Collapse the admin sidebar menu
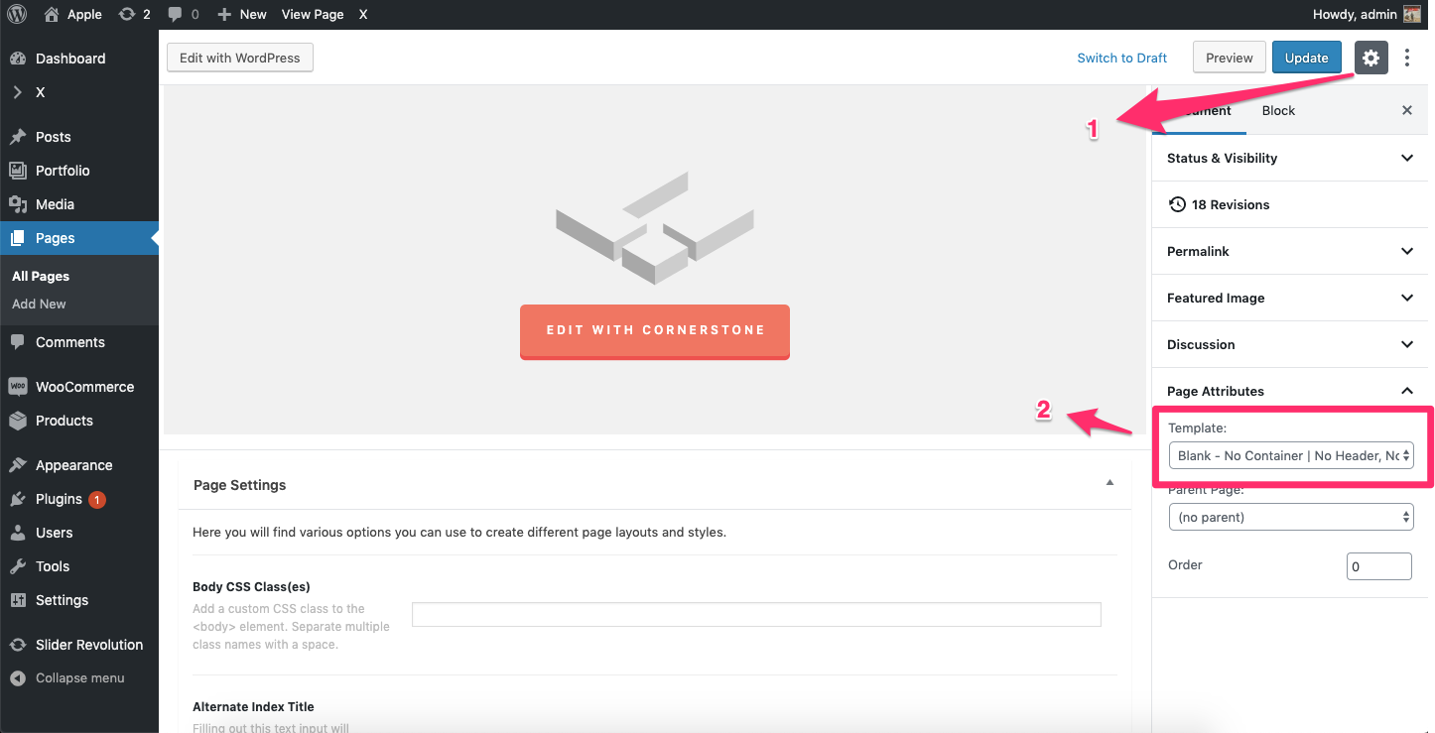The width and height of the screenshot is (1435, 733). point(79,678)
